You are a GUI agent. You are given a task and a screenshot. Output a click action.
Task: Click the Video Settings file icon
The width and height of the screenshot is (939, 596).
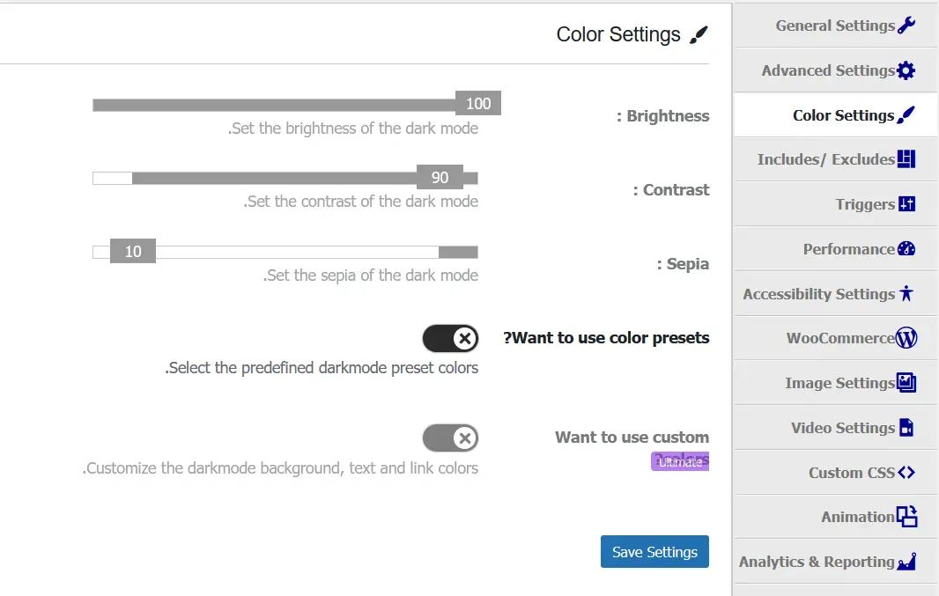(906, 429)
